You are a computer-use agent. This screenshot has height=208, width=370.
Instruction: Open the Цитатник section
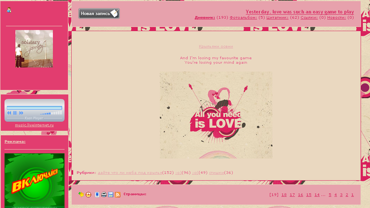[277, 17]
